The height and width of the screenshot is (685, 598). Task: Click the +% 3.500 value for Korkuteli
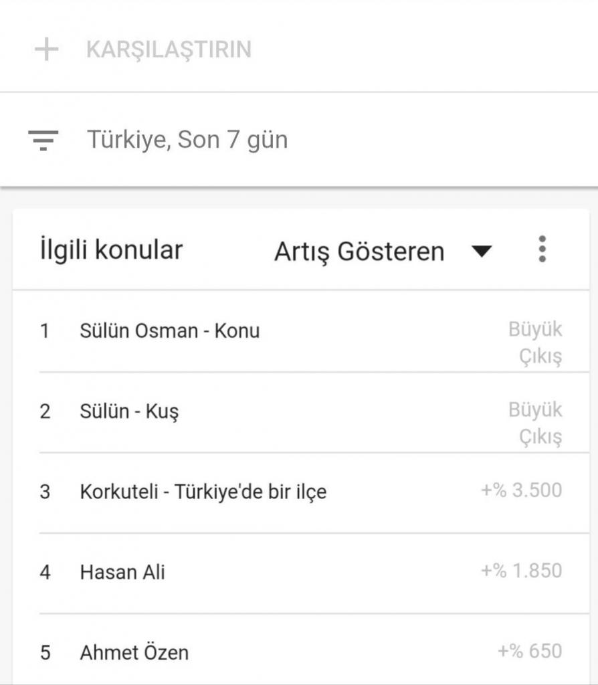[521, 490]
